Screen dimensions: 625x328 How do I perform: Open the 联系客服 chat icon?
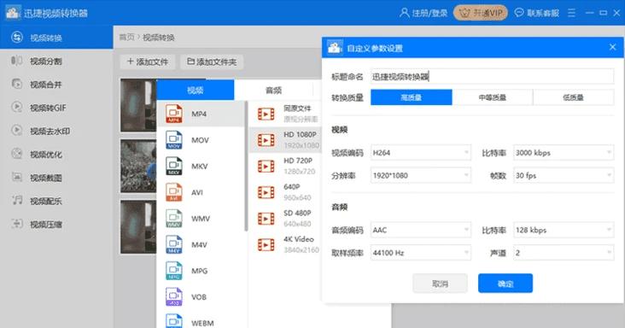click(519, 13)
